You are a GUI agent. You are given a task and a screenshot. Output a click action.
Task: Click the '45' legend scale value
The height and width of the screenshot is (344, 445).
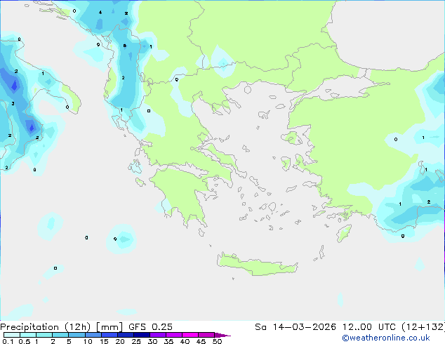(201, 341)
